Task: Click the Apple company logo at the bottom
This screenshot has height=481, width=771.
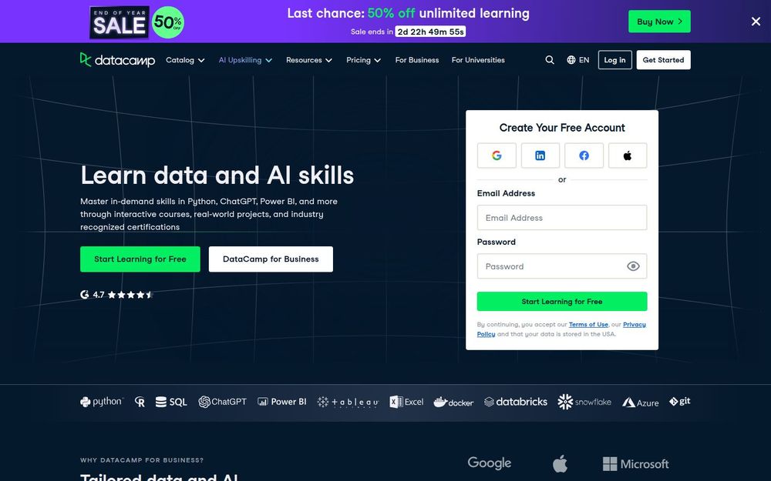Action: tap(560, 463)
